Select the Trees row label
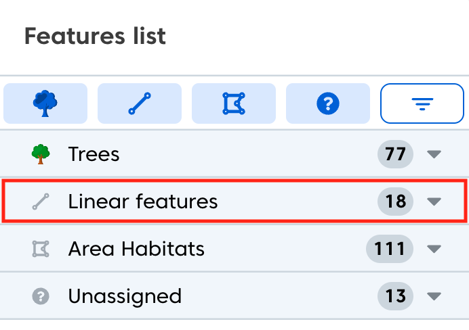Viewport: 469px width, 330px height. pos(94,154)
